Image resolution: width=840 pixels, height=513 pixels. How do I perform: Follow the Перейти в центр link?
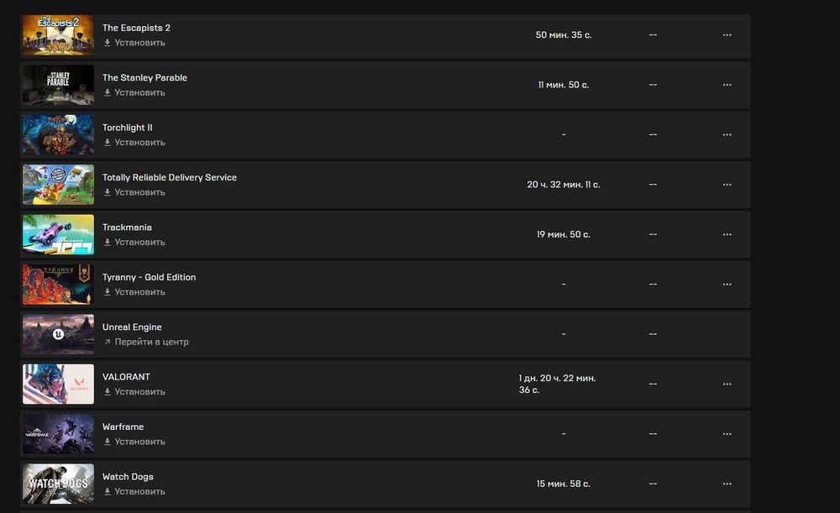151,343
